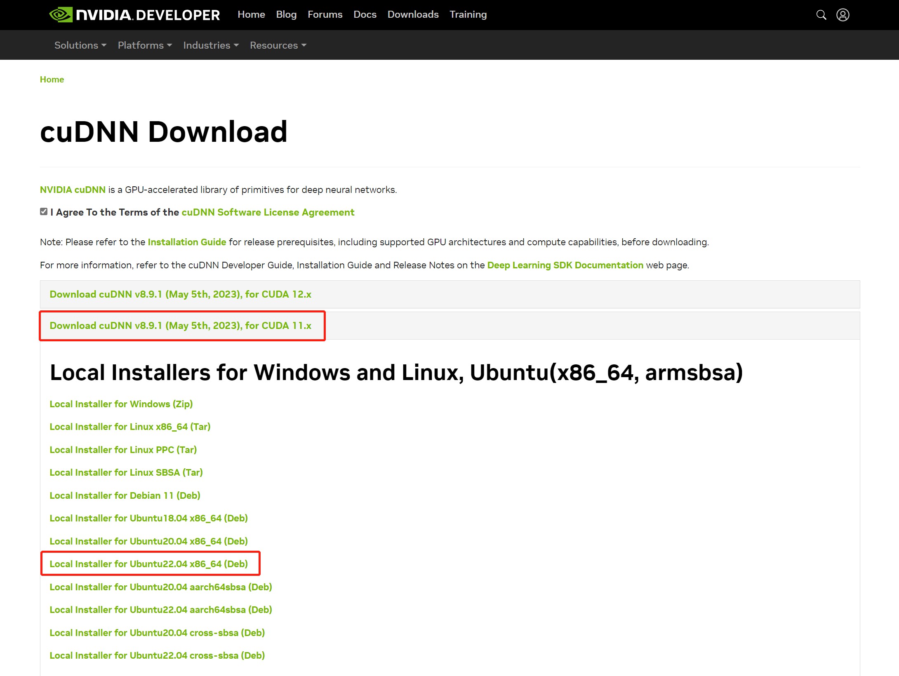Viewport: 899px width, 676px height.
Task: Download installer for Ubuntu20.04 cross-sbsa (Deb)
Action: click(157, 633)
